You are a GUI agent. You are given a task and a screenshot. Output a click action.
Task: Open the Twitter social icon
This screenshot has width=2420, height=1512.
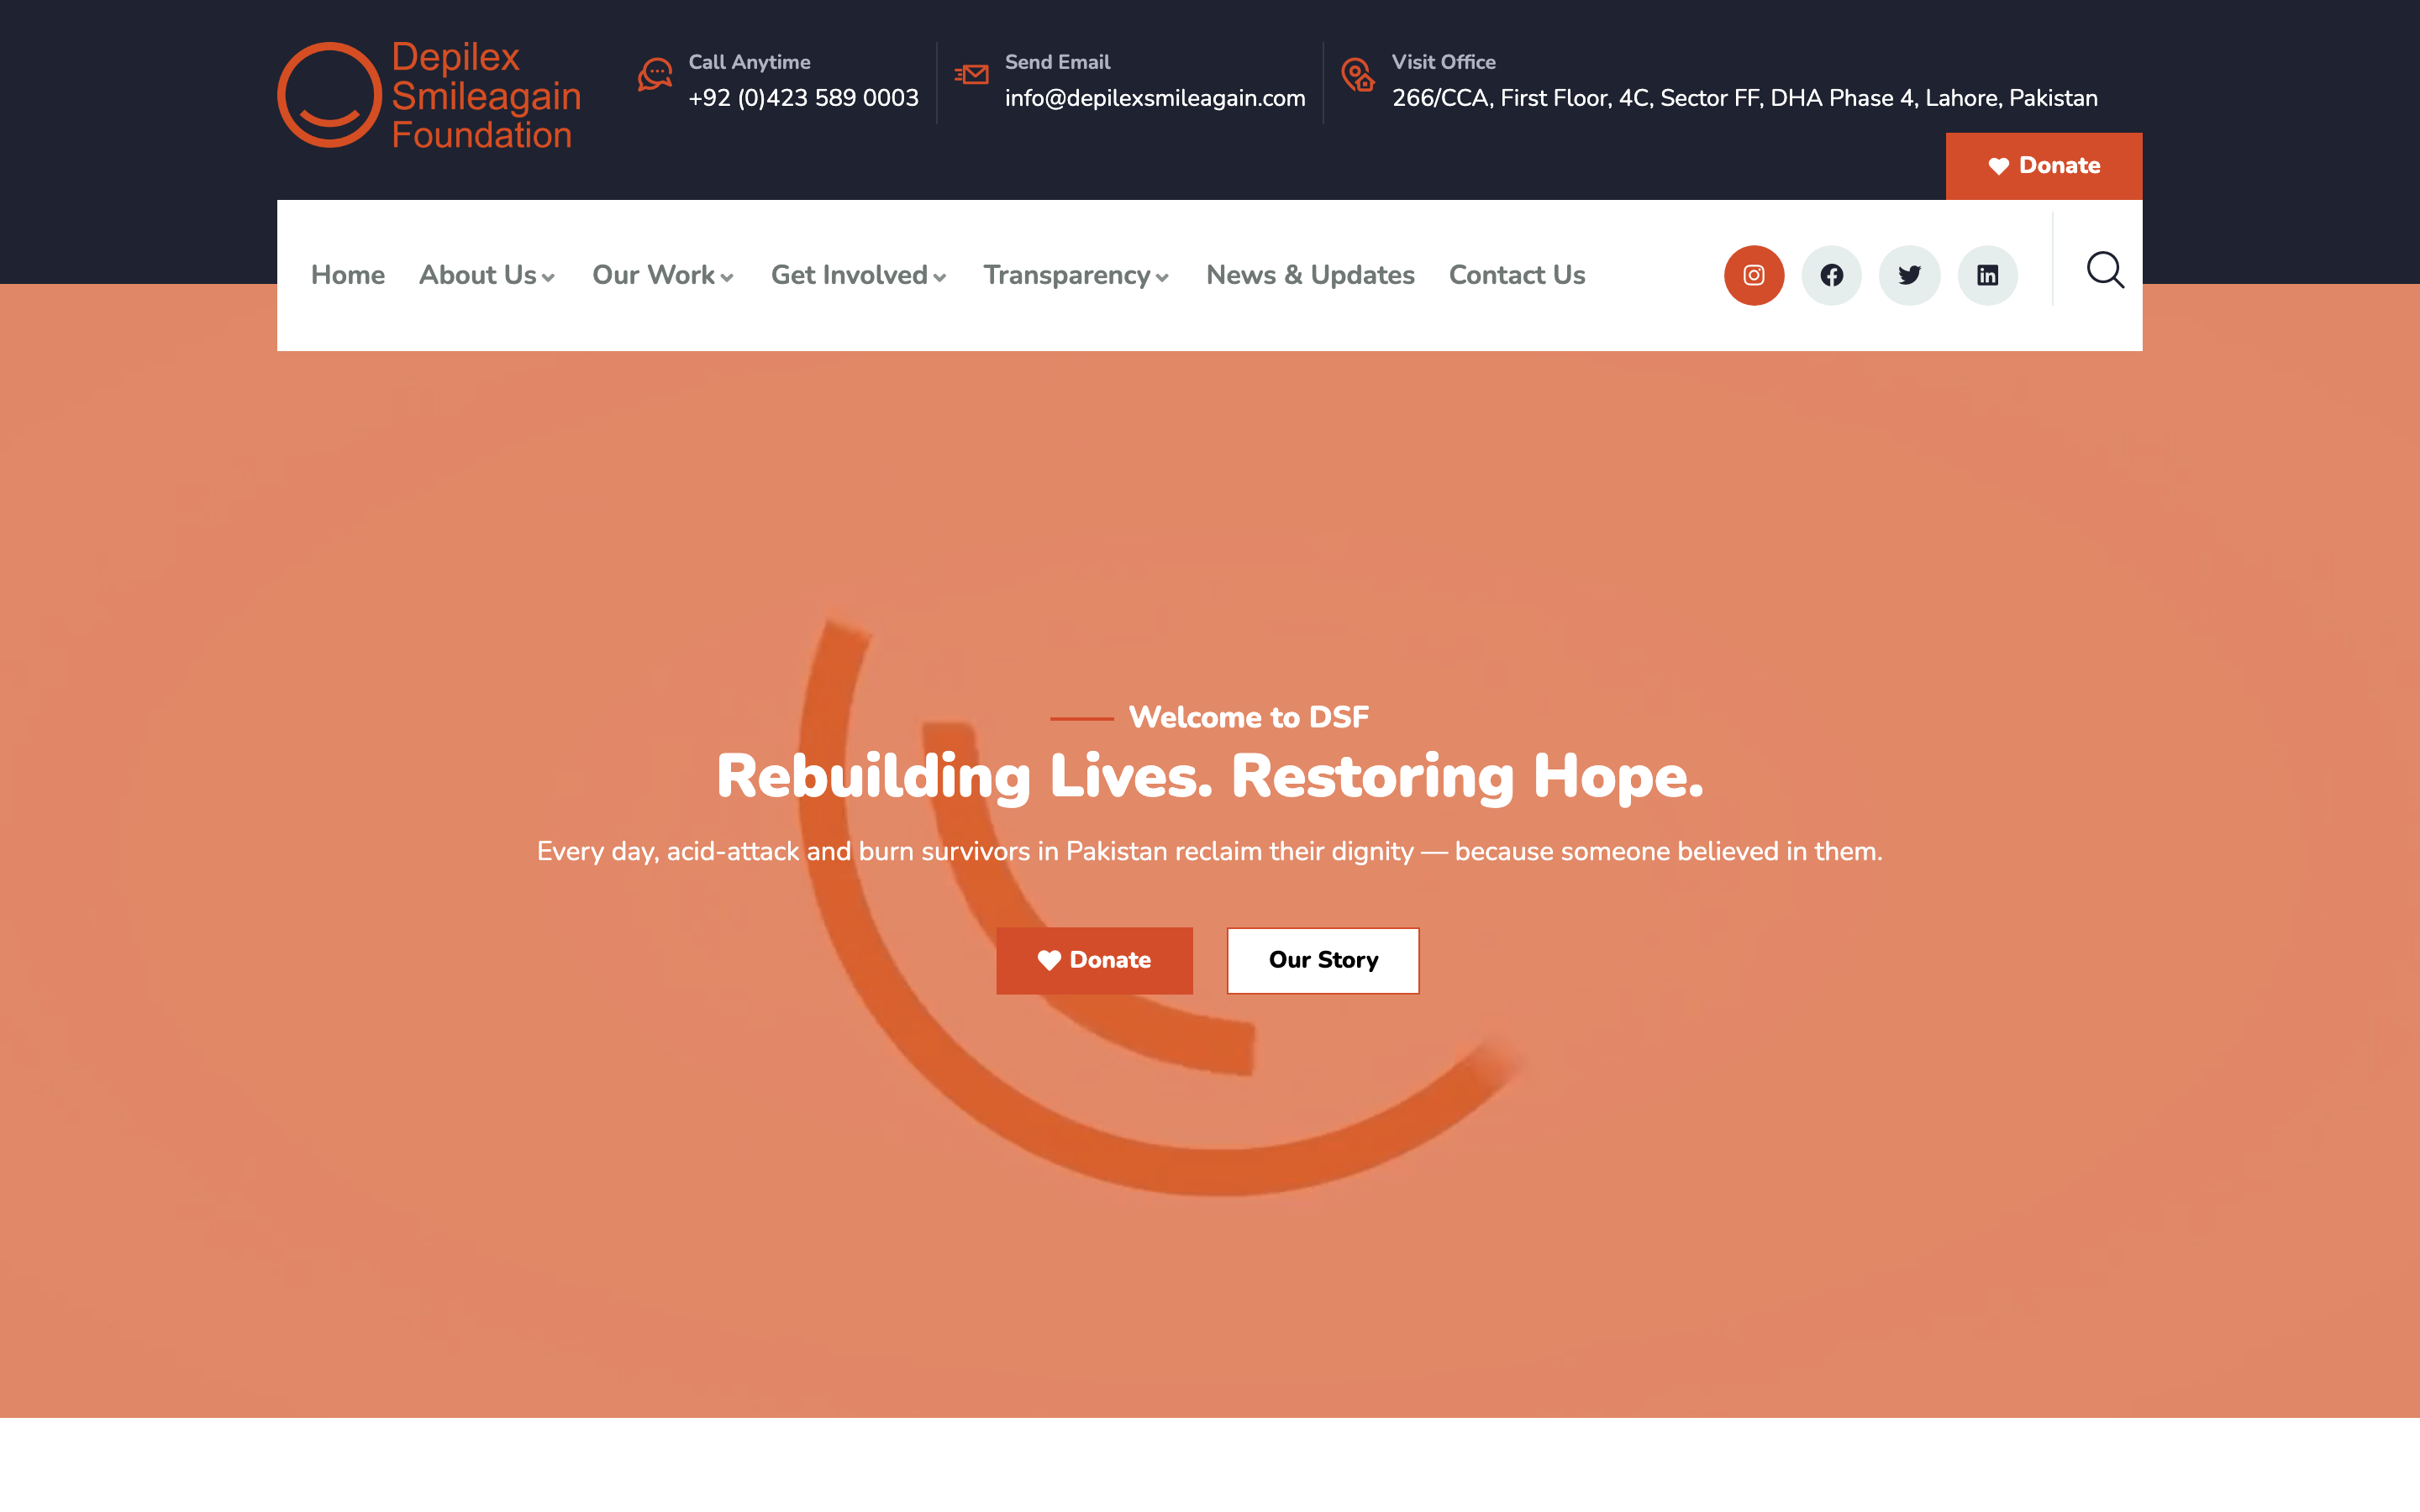(x=1909, y=275)
